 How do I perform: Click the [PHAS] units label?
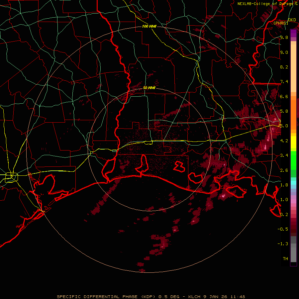pos(281,23)
